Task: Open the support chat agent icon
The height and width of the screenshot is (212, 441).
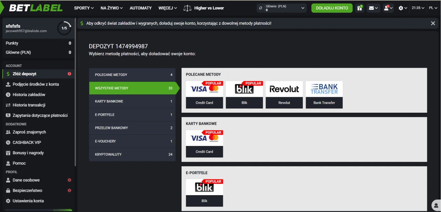Action: tap(436, 205)
